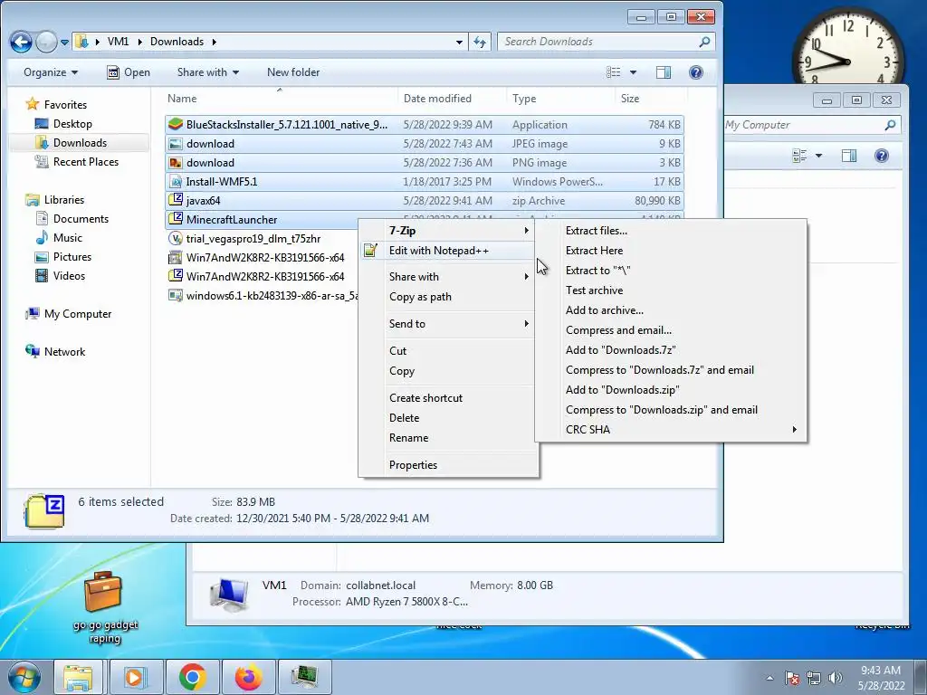The height and width of the screenshot is (695, 927).
Task: Open the recent pages dropdown arrow
Action: pyautogui.click(x=64, y=42)
